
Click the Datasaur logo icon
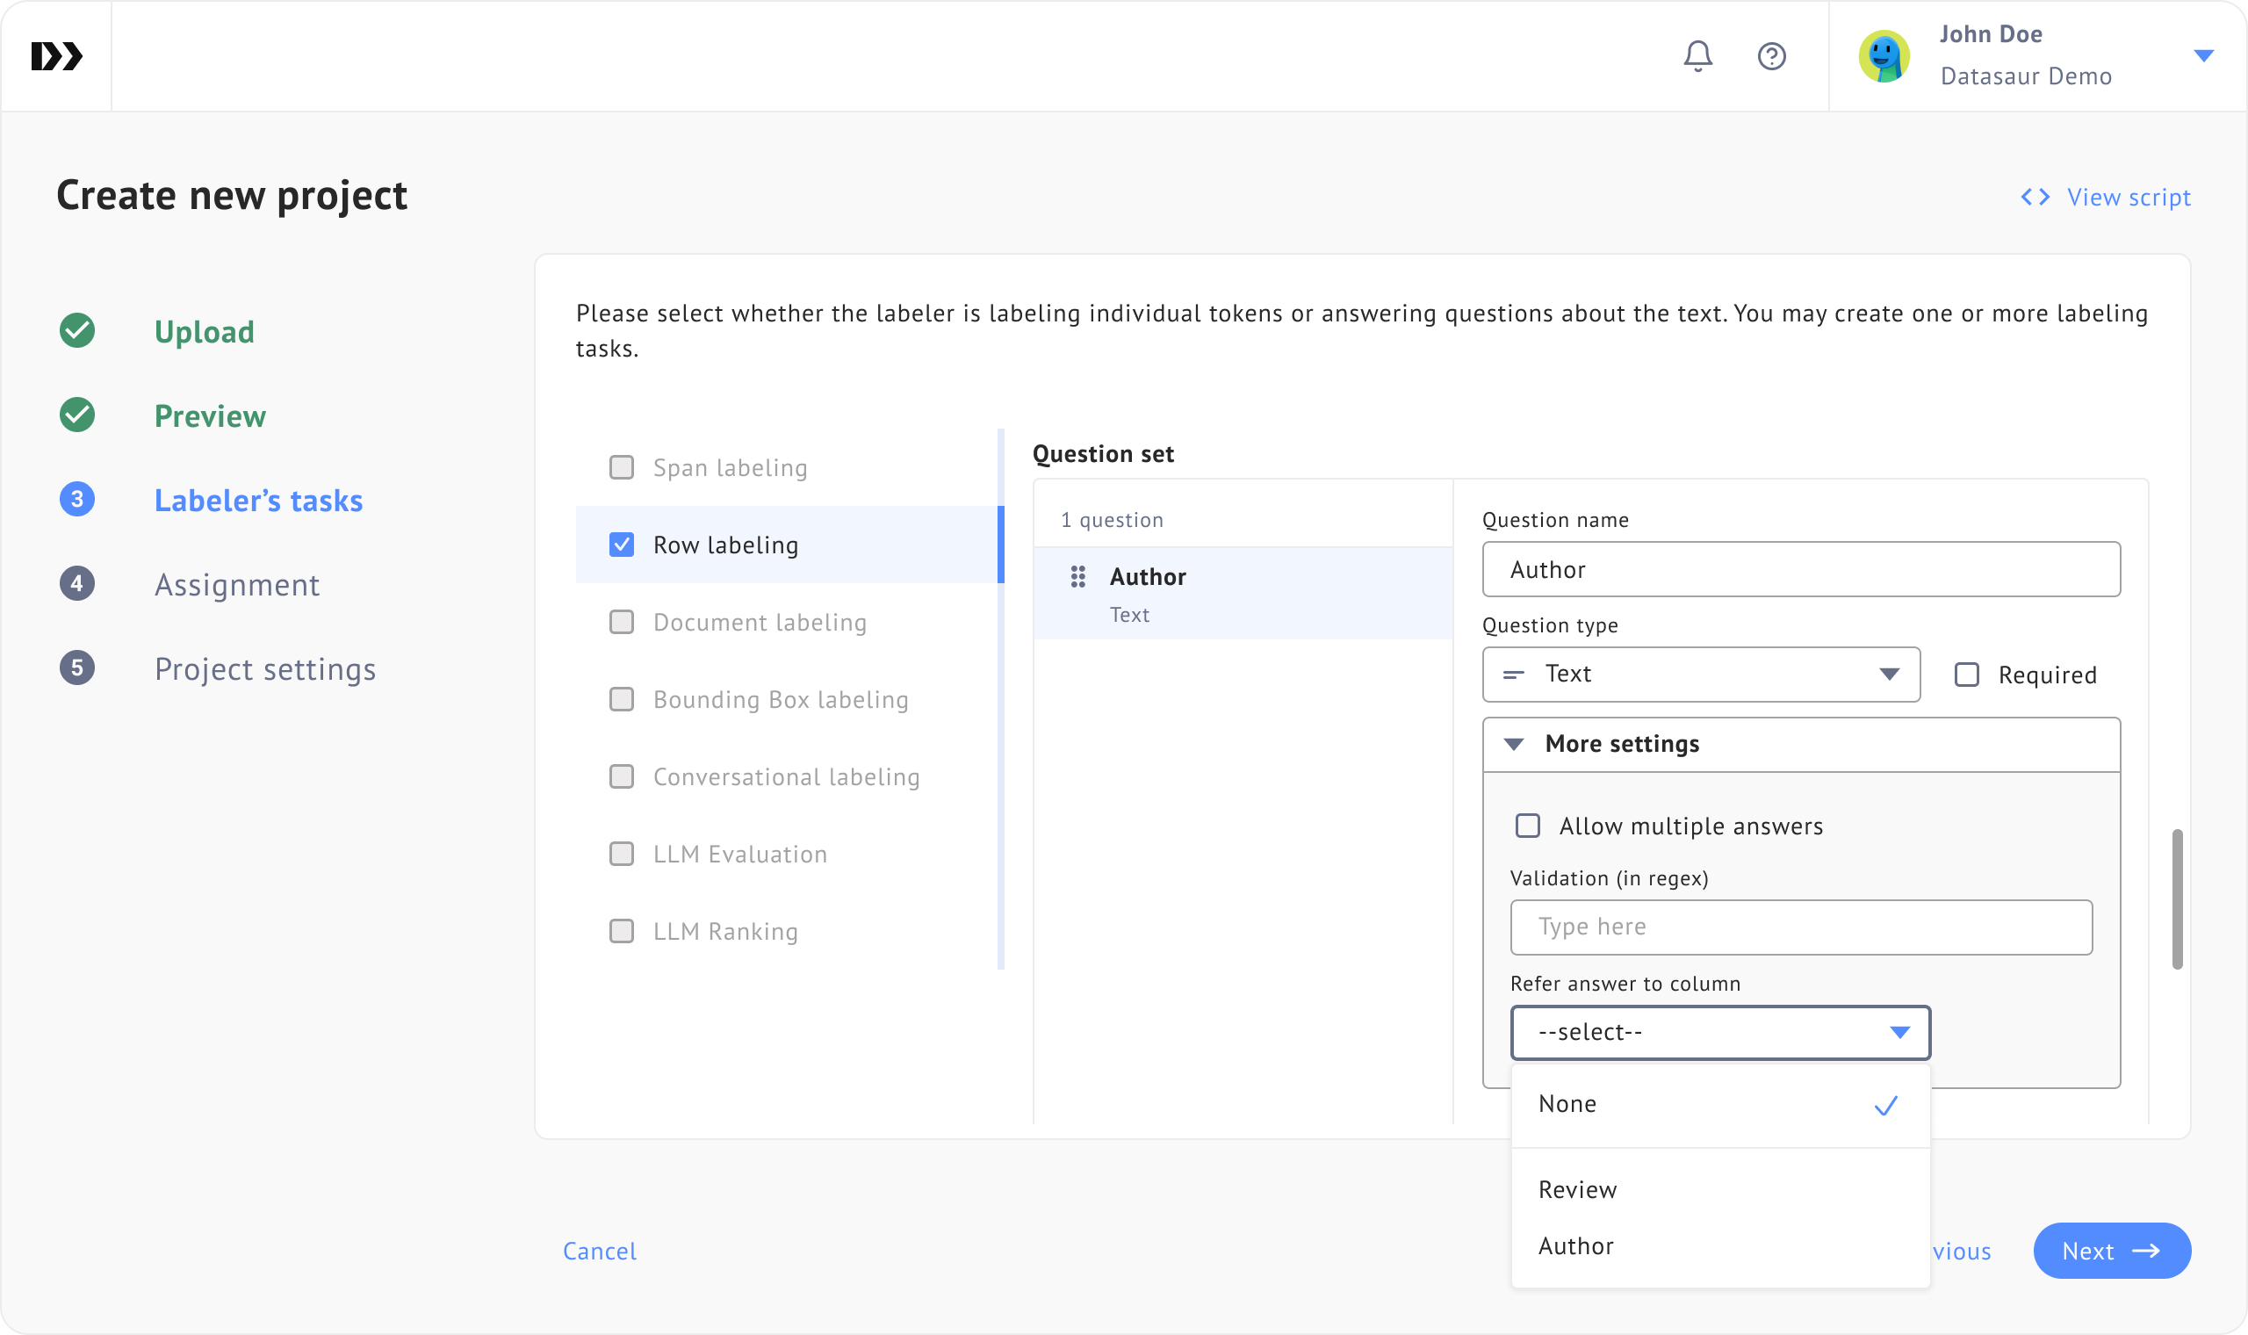pos(57,56)
